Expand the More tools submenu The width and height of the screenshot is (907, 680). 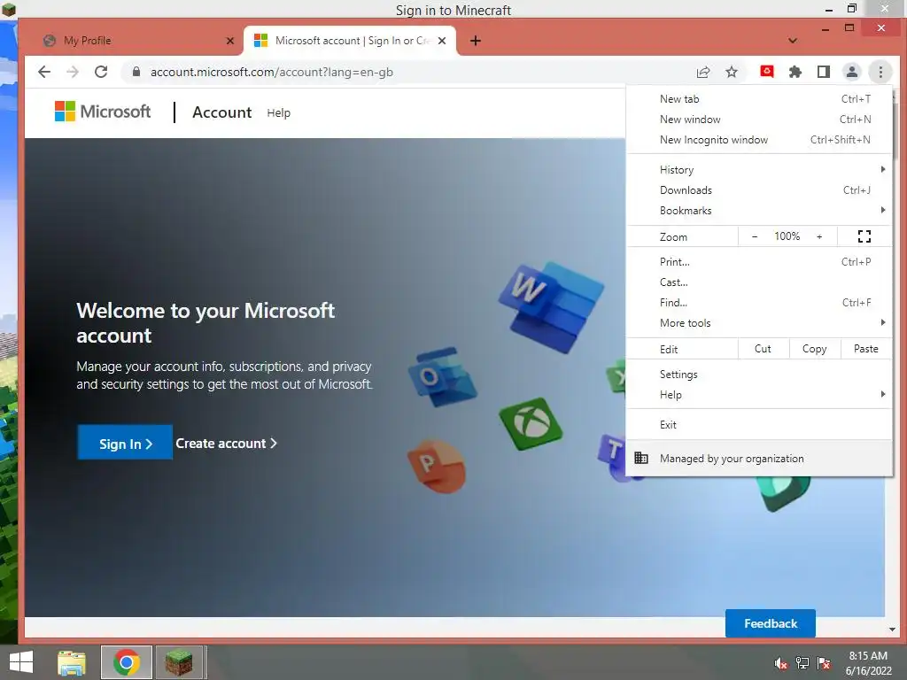click(x=759, y=322)
